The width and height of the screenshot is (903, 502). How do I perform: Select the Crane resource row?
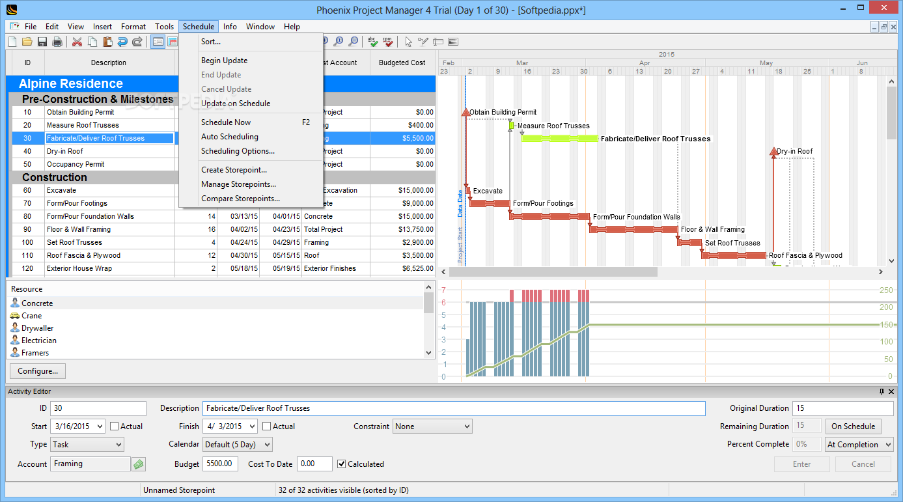coord(215,316)
